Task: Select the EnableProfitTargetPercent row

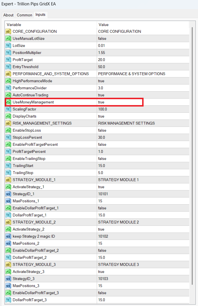Action: [x=97, y=144]
